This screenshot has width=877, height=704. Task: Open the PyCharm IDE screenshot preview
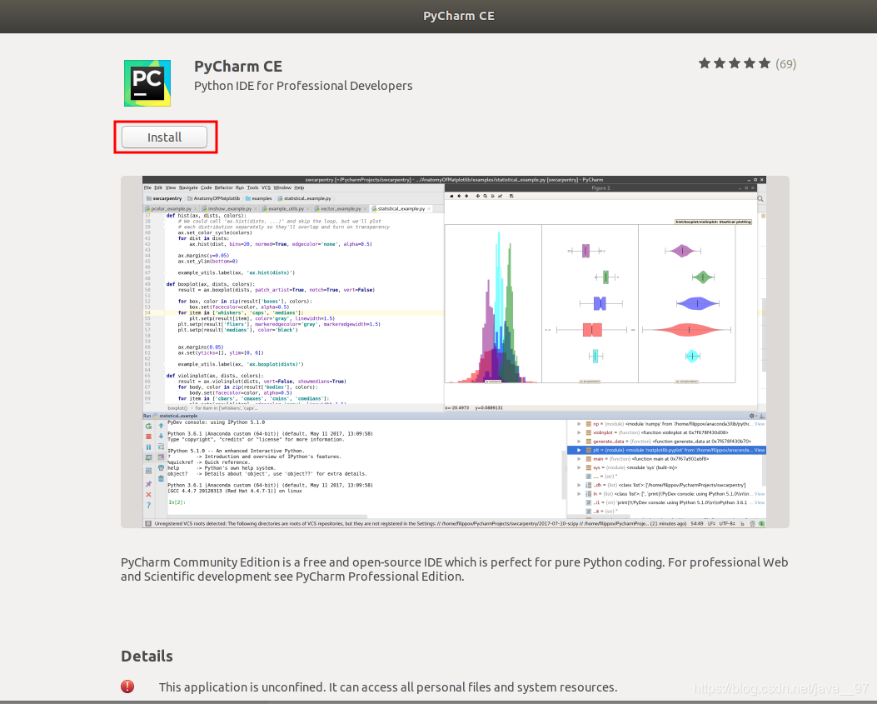point(455,352)
